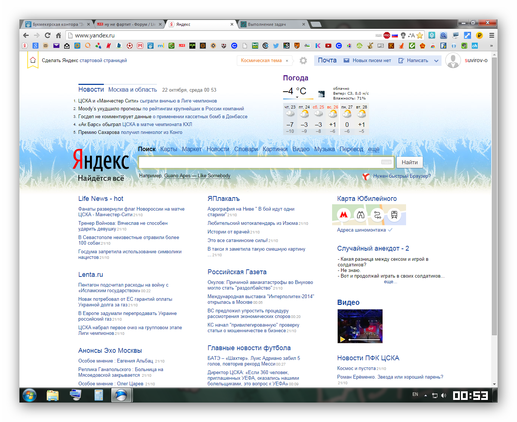Open Calculator from the taskbar
Screen dimensions: 517x422
pyautogui.click(x=99, y=395)
